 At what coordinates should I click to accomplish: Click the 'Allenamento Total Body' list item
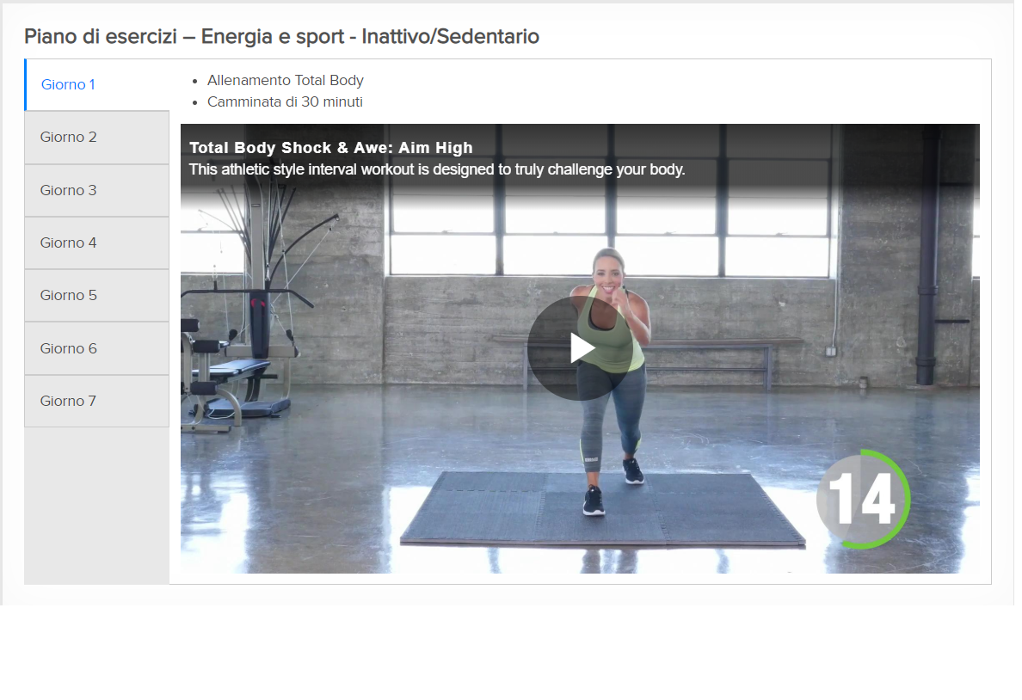click(286, 80)
